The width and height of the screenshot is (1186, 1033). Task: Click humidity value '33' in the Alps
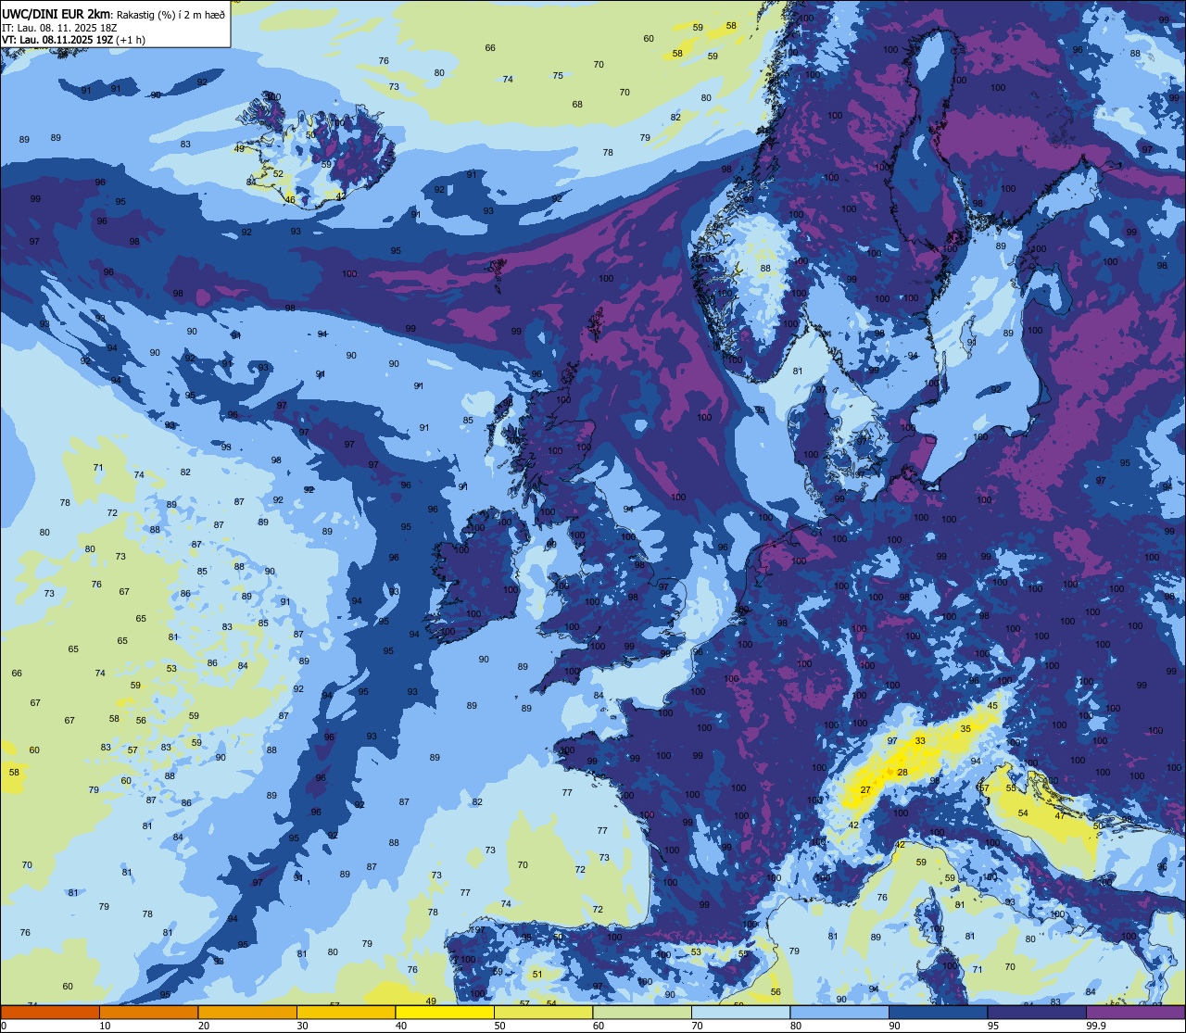(x=920, y=740)
